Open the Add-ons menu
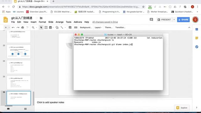The height and width of the screenshot is (113, 201). coord(78,22)
